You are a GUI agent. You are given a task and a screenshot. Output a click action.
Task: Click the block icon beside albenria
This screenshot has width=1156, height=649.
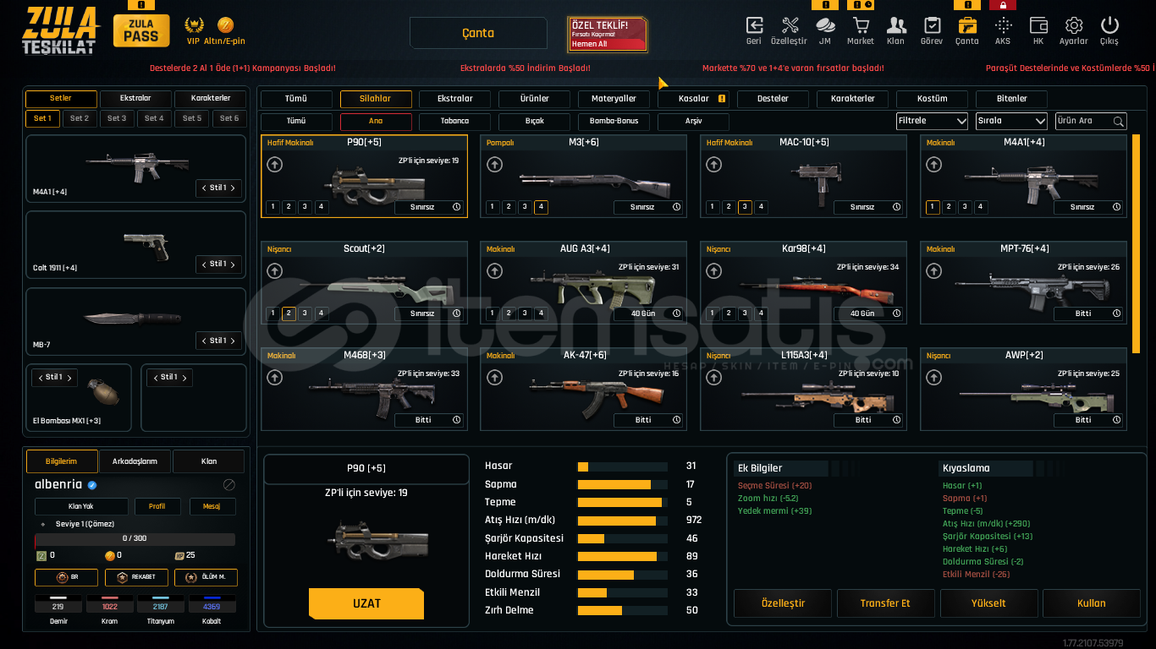click(x=228, y=485)
